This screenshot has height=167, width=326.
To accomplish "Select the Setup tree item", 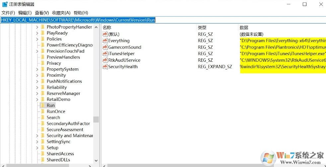I will (x=52, y=148).
